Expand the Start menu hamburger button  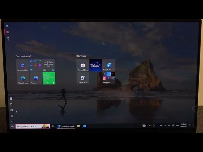point(7,26)
